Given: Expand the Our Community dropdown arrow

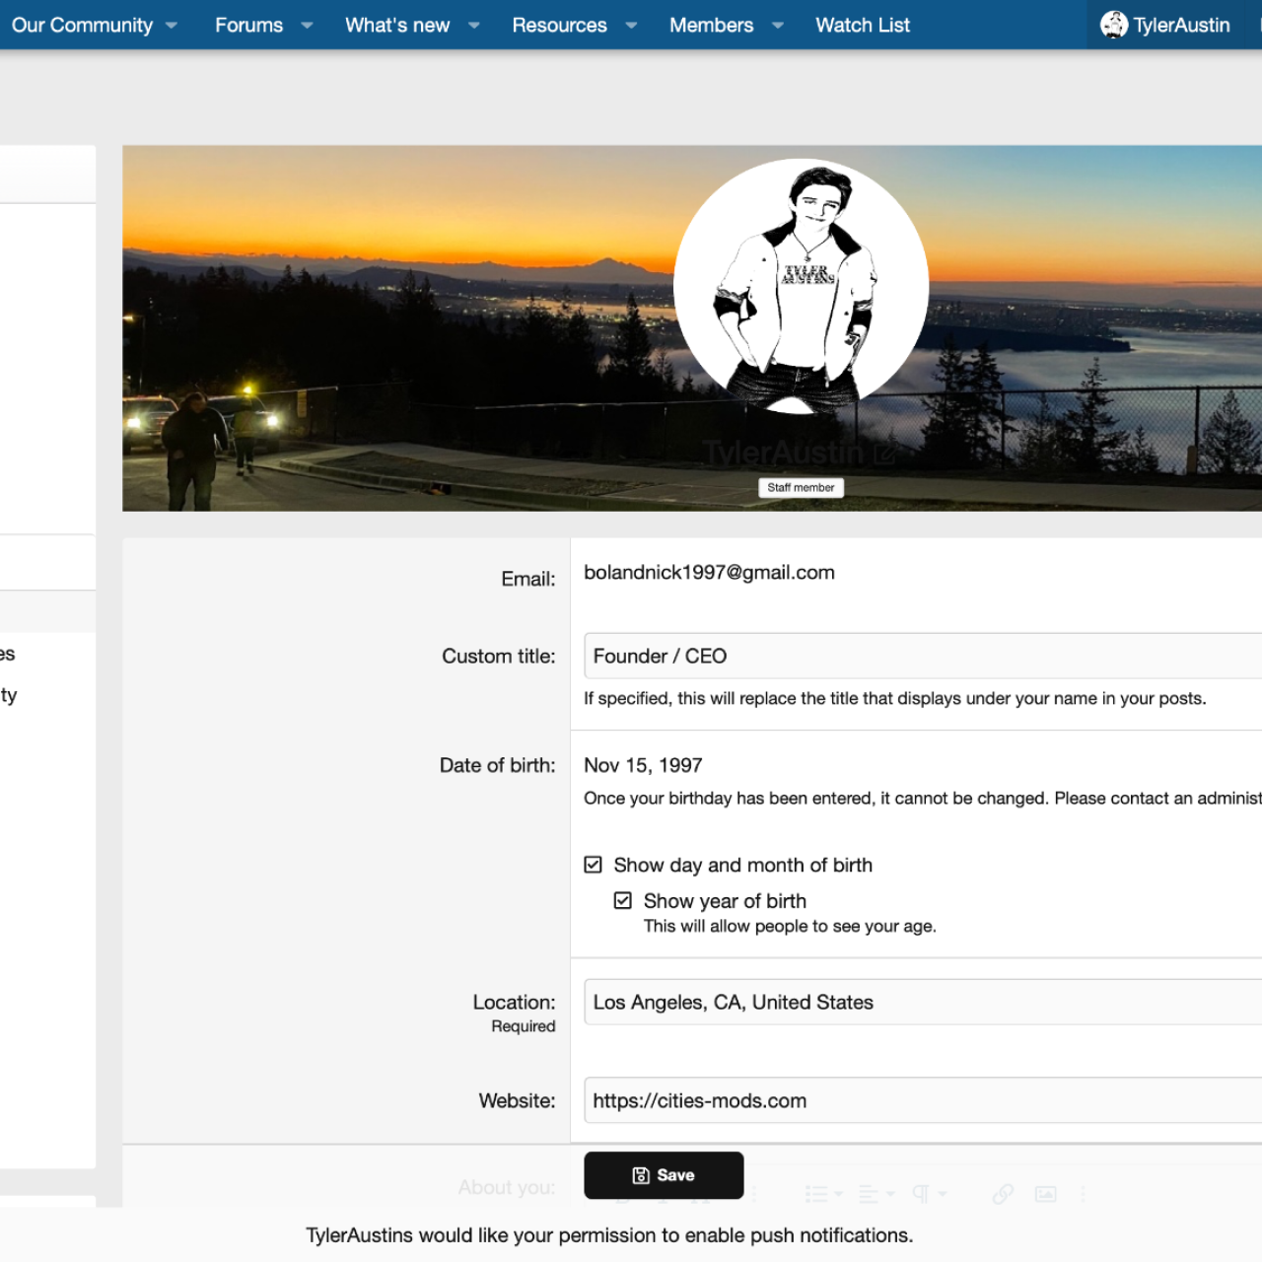Looking at the screenshot, I should click(172, 26).
